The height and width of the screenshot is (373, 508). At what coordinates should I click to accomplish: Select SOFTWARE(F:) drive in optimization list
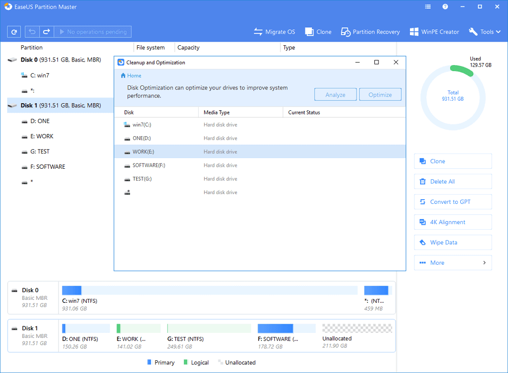[260, 165]
